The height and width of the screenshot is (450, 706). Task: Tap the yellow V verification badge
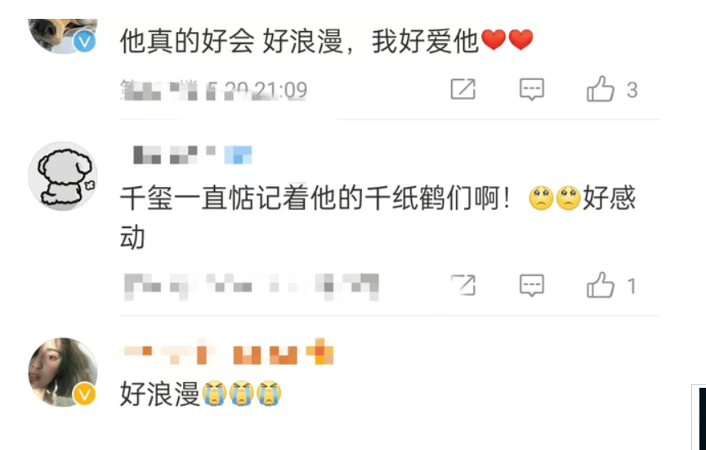pyautogui.click(x=84, y=394)
